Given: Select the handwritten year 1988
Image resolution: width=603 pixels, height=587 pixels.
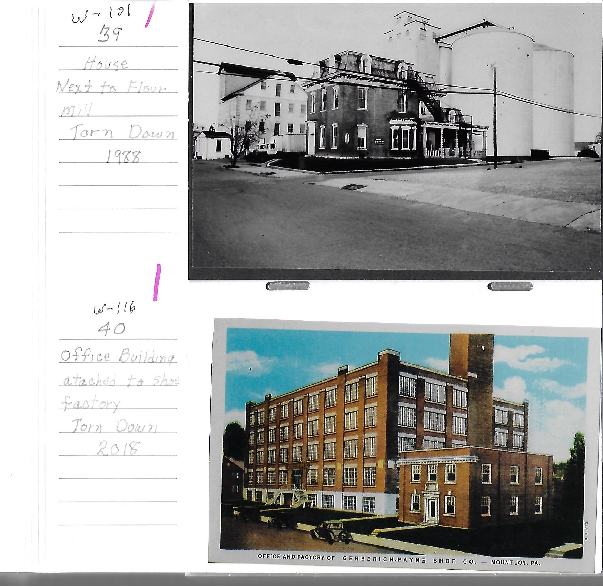Looking at the screenshot, I should click(x=123, y=157).
